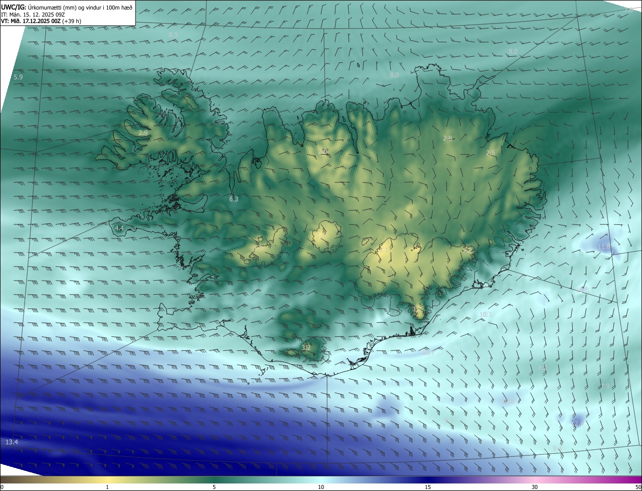Click the 12.4 value on the dark blue spot

click(x=577, y=424)
